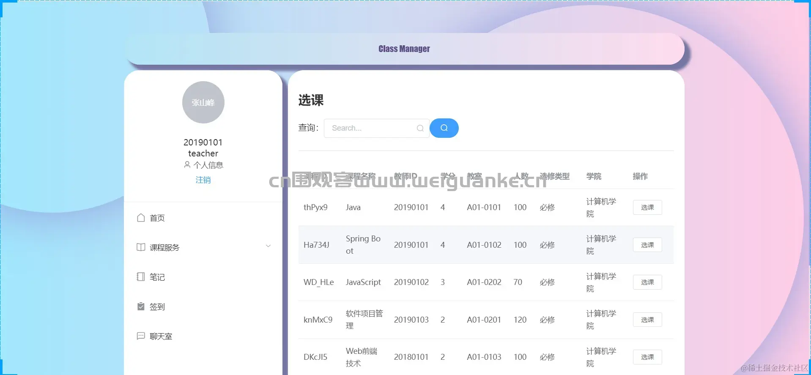Click classroom cell A01-0103
The image size is (811, 375).
tap(484, 357)
